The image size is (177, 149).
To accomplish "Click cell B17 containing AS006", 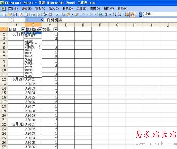I will point(33,102).
